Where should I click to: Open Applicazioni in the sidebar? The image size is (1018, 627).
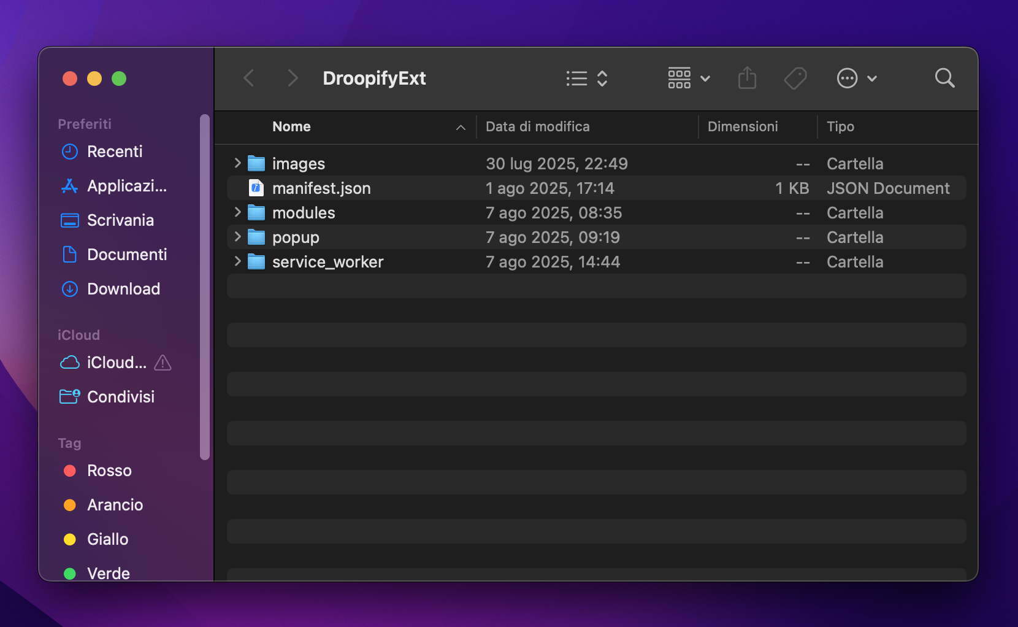(x=114, y=186)
